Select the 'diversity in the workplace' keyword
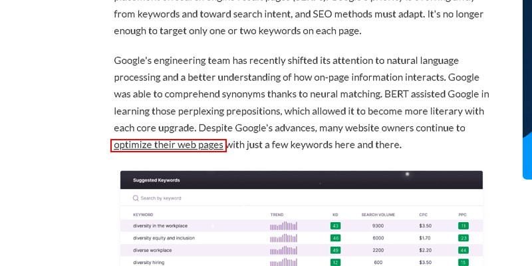Screen dimensions: 532x266 (x=160, y=226)
